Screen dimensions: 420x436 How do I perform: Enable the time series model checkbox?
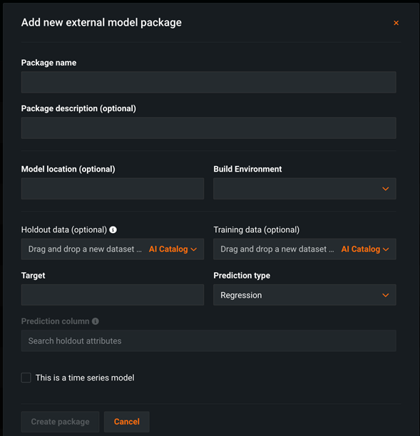point(26,378)
